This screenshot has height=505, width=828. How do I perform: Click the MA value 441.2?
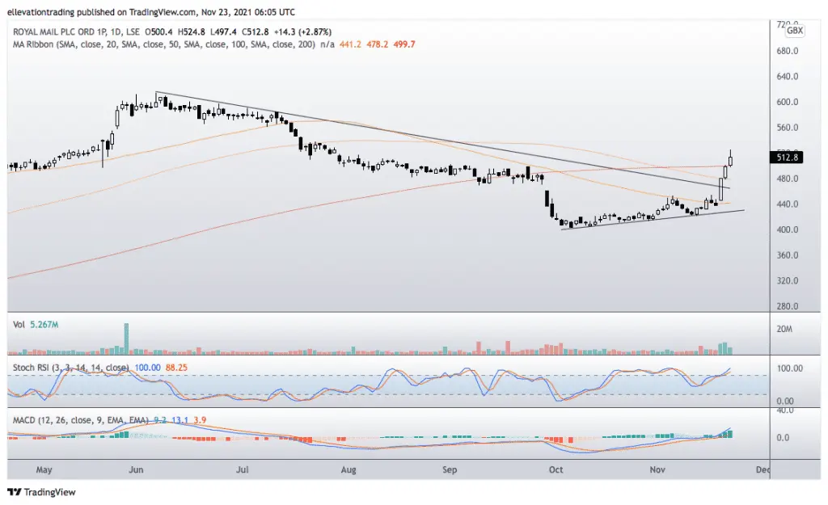(350, 44)
